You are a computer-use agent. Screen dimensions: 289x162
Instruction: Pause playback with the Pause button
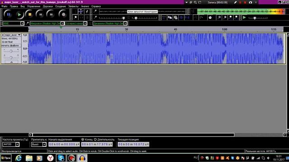tap(9, 14)
